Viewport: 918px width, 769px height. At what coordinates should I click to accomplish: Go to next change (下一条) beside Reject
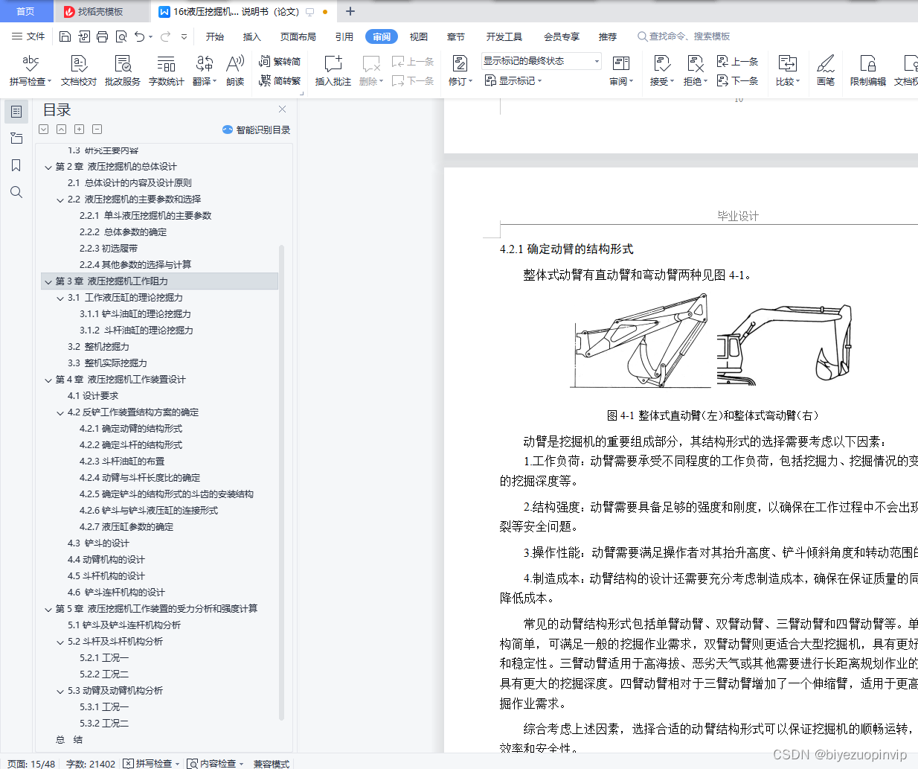click(737, 80)
